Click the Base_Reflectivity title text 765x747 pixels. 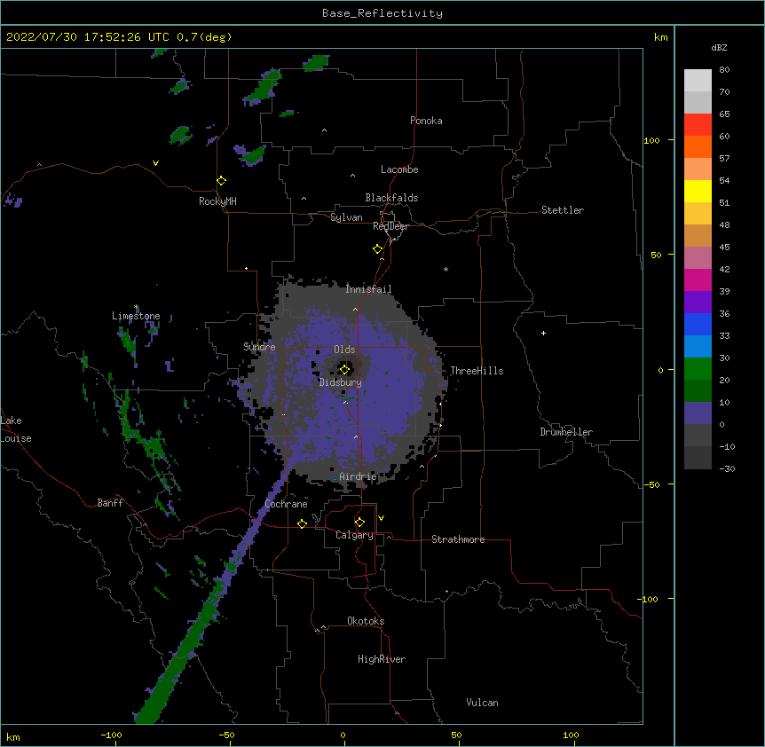click(382, 13)
